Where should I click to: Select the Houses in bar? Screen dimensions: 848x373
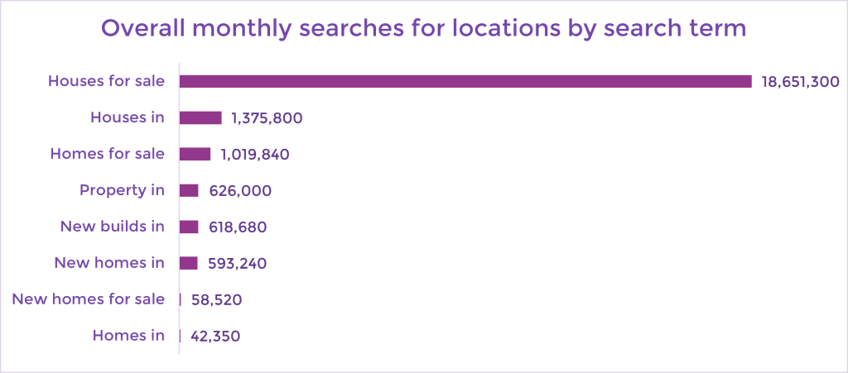tap(200, 117)
